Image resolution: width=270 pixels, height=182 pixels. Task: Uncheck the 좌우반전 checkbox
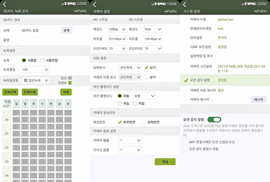tap(119, 122)
